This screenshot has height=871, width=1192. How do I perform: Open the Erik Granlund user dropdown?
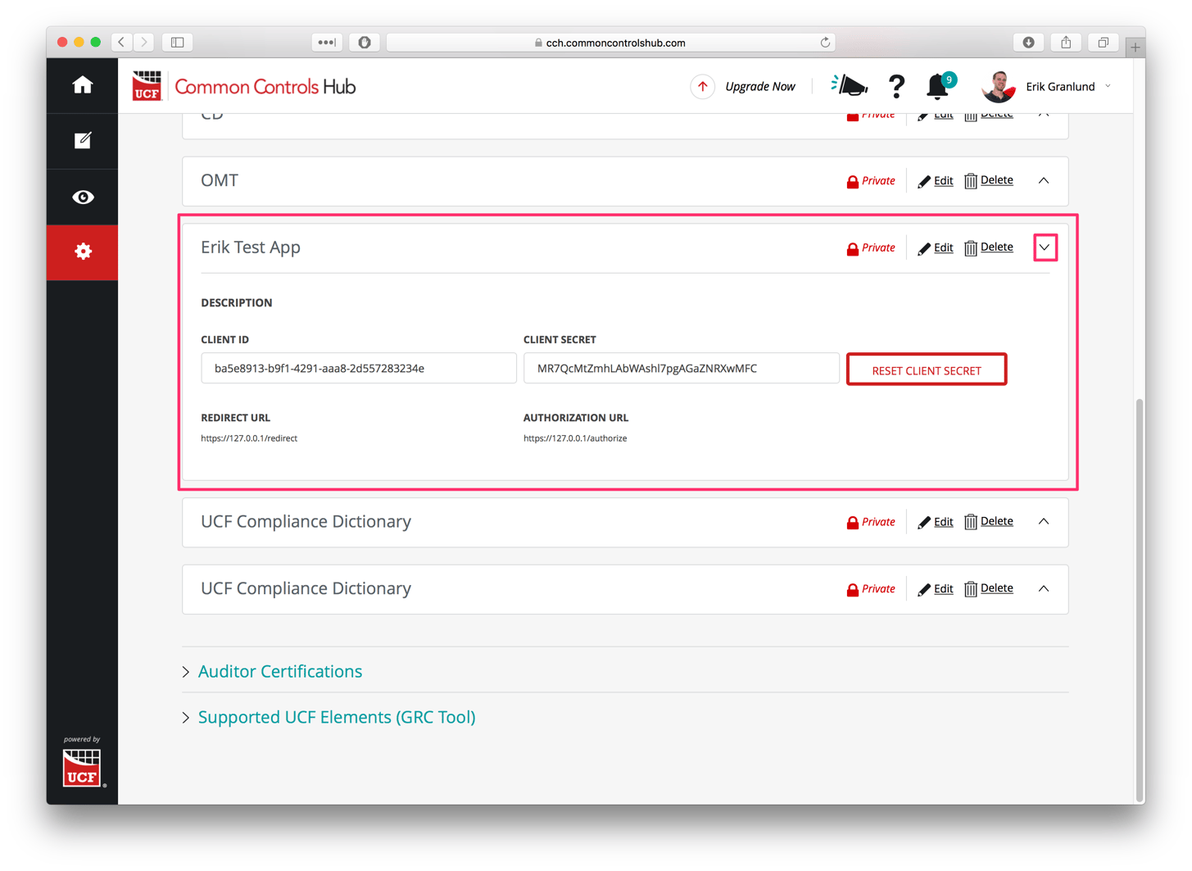(x=1108, y=86)
